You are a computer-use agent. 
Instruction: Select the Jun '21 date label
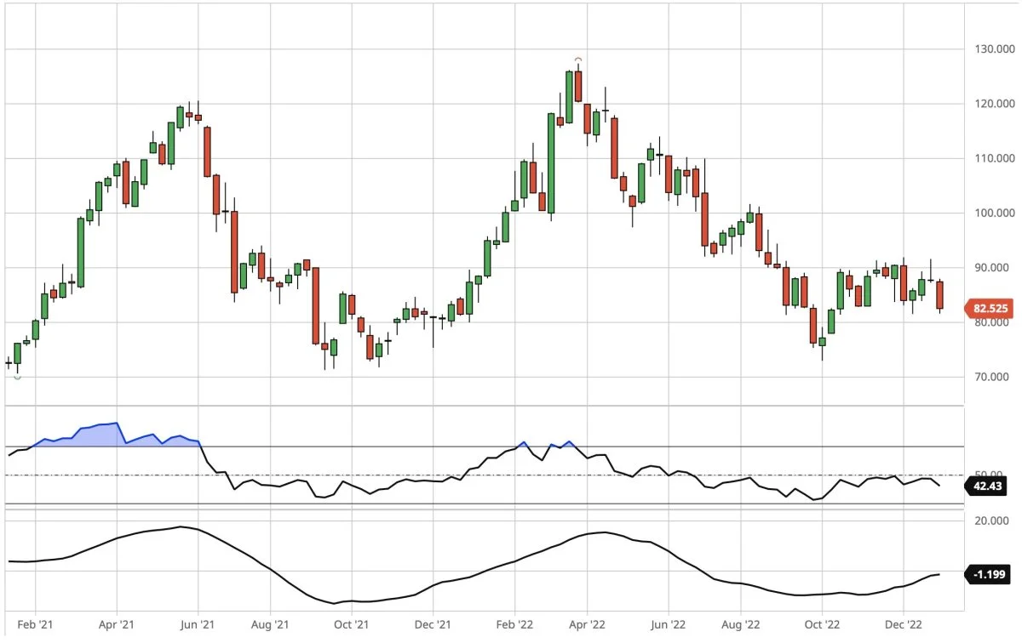[198, 624]
